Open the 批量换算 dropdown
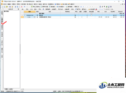The width and height of the screenshot is (126, 93). tap(68, 9)
